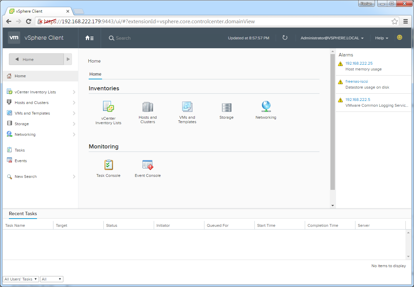Click warning icon for 192.168.222.25 alarm

[x=340, y=64]
